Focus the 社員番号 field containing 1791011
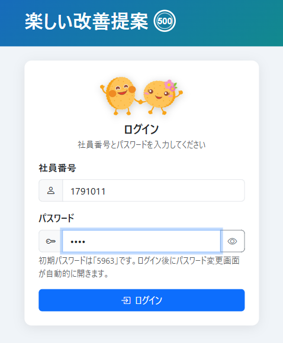This screenshot has height=343, width=283. pyautogui.click(x=153, y=190)
